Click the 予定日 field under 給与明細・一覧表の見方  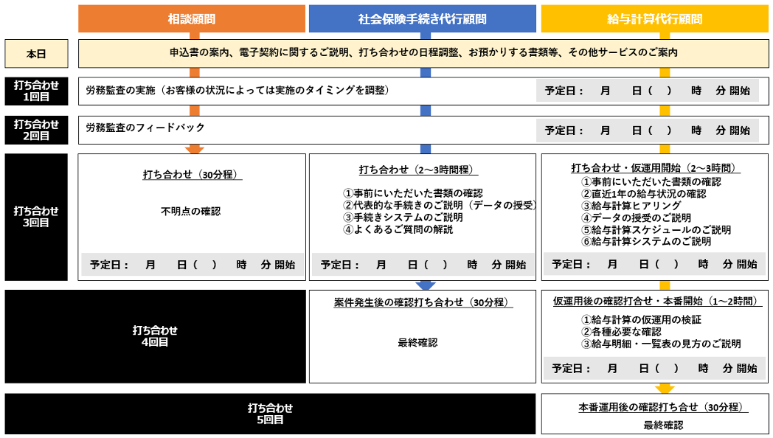point(655,369)
